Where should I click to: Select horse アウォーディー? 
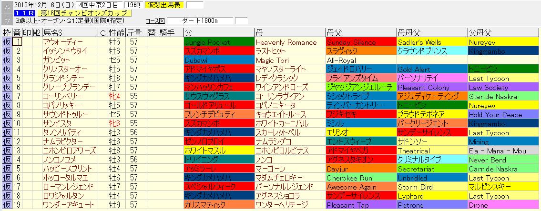coord(70,42)
